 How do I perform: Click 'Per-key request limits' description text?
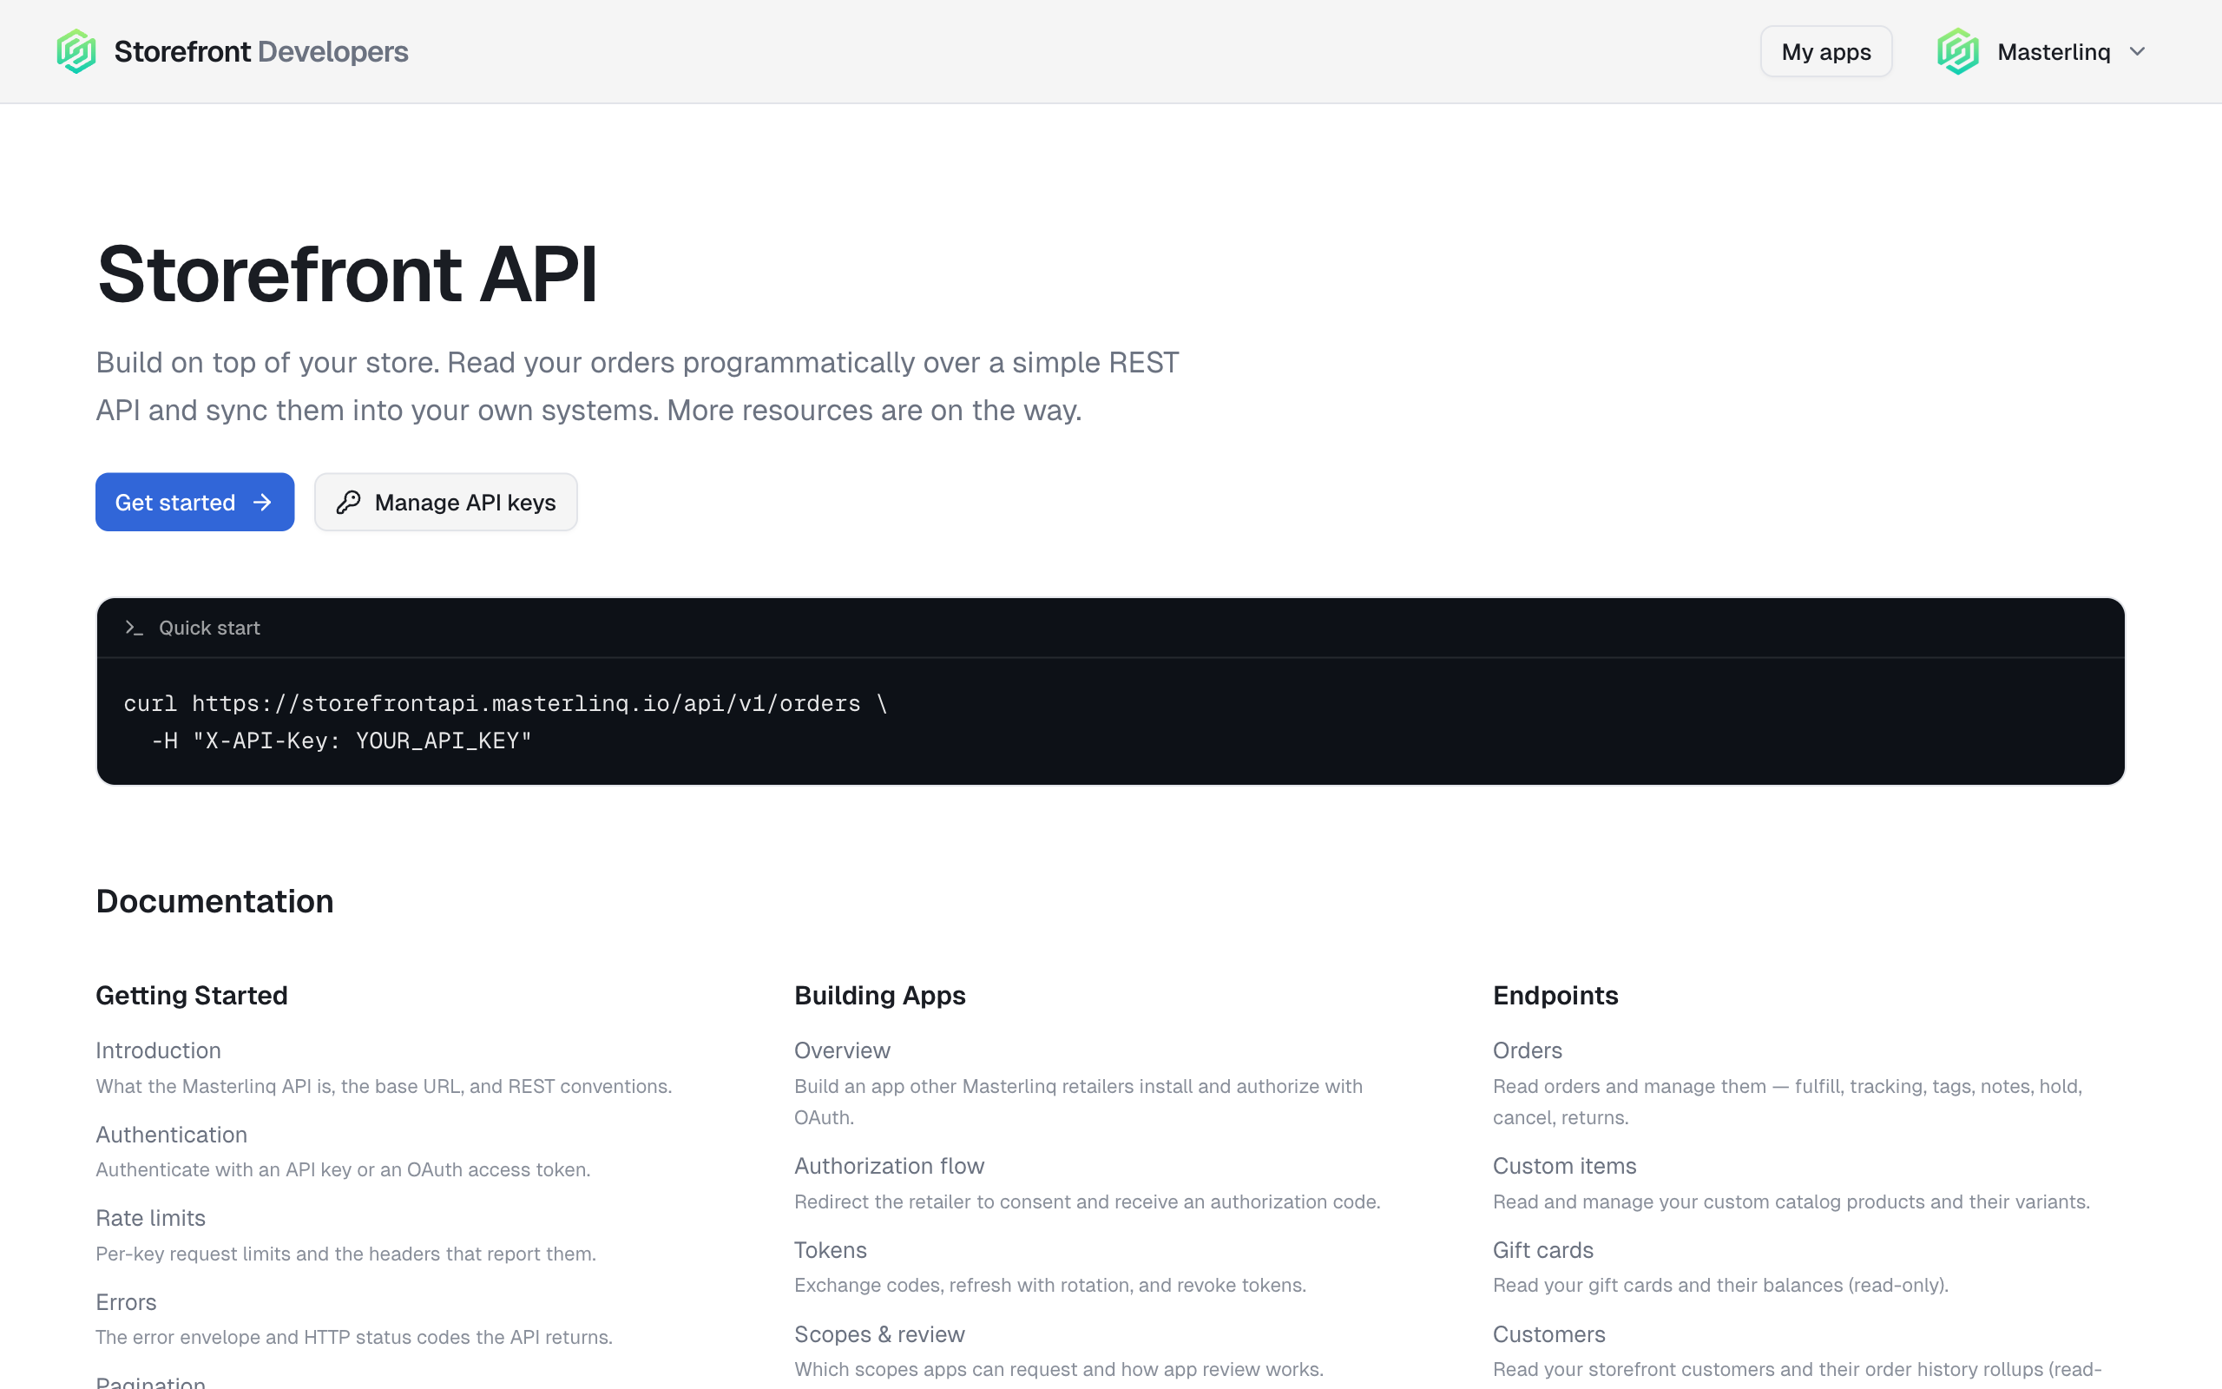click(345, 1254)
